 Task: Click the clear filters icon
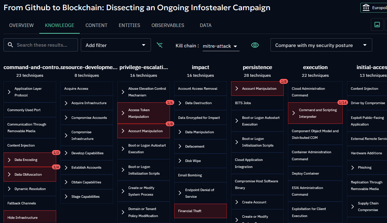tap(160, 45)
